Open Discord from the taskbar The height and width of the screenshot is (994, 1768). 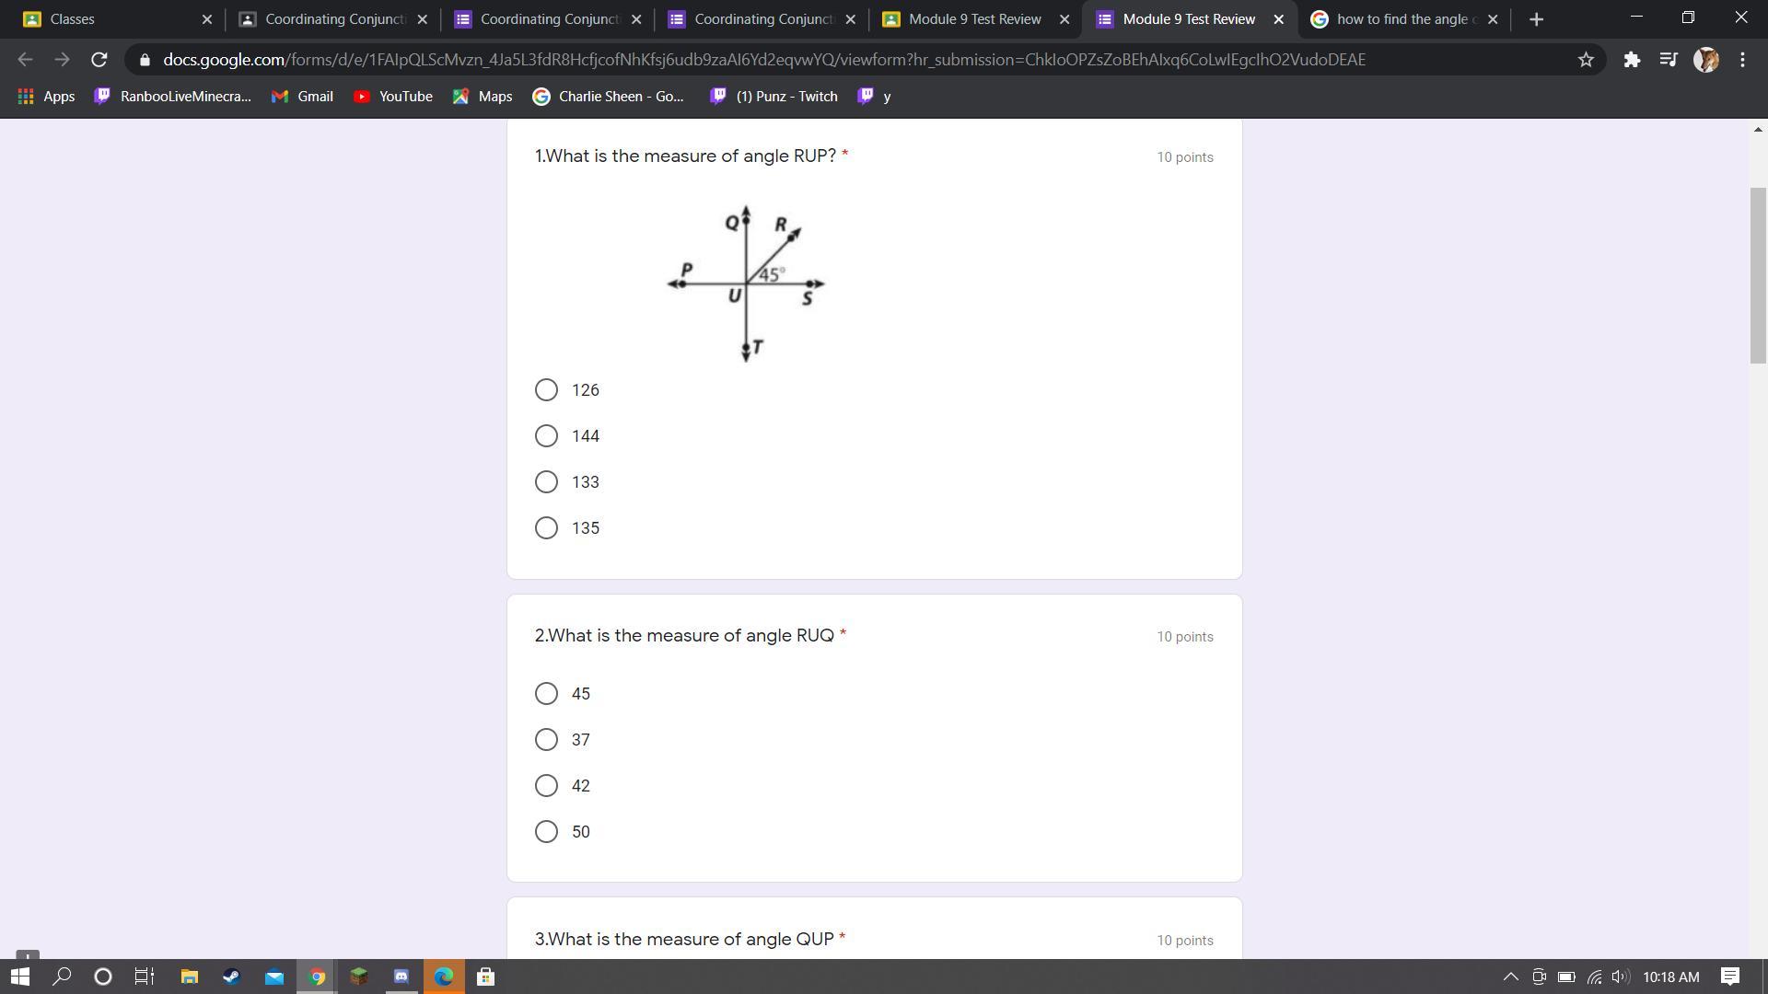point(401,977)
